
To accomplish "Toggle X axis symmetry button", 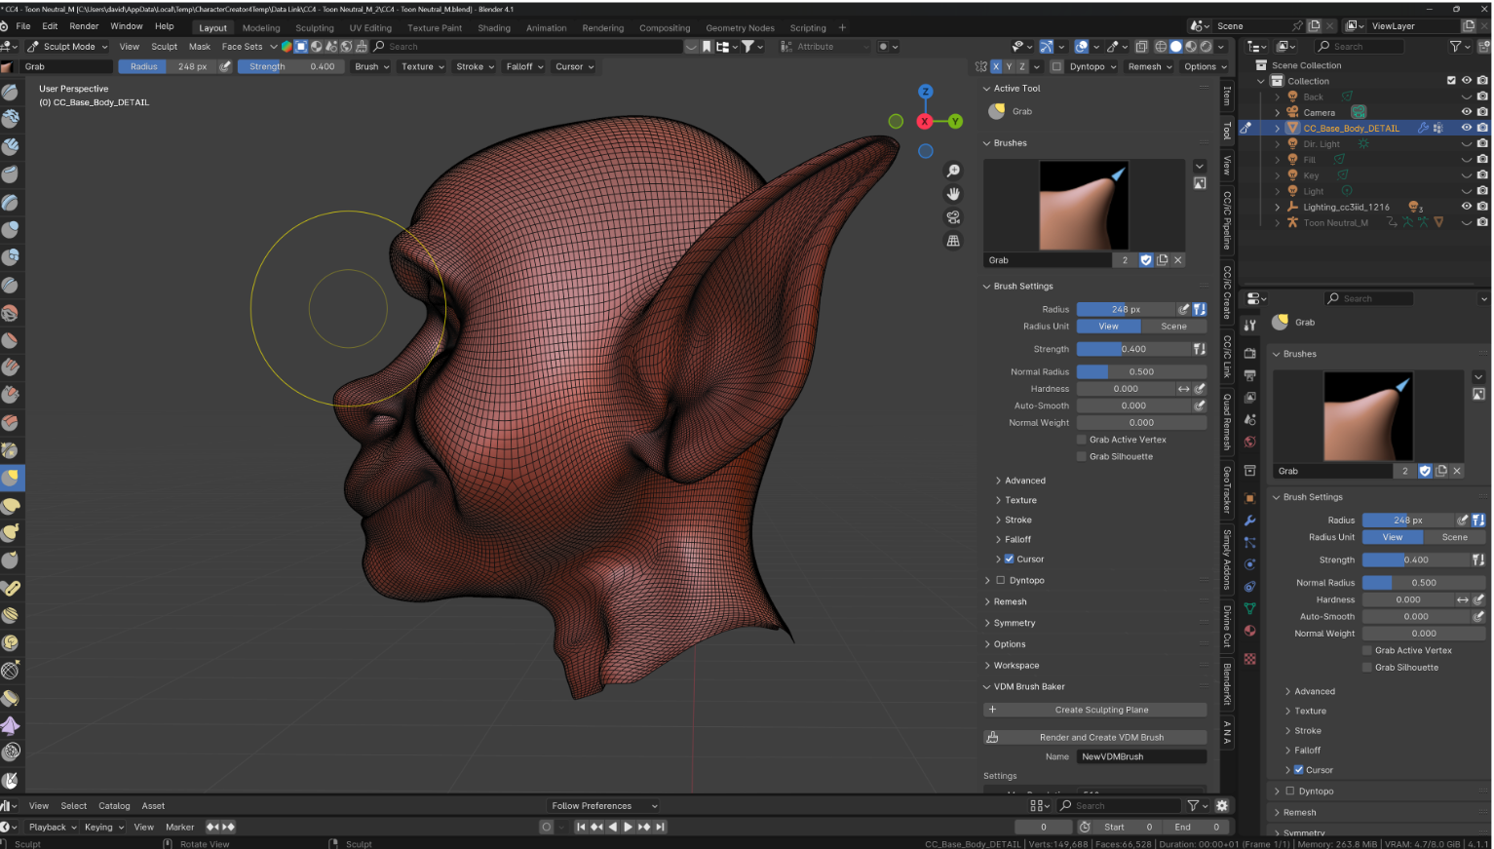I will click(995, 67).
